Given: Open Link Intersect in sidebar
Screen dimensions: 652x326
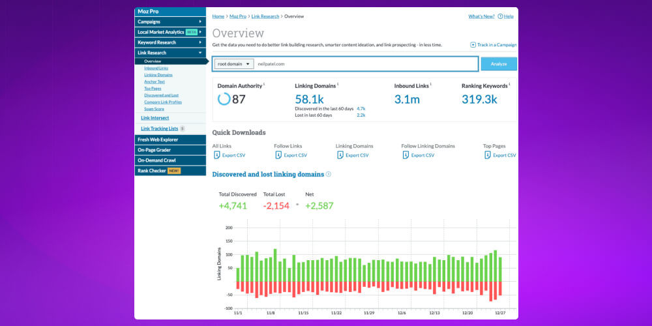Looking at the screenshot, I should click(155, 118).
